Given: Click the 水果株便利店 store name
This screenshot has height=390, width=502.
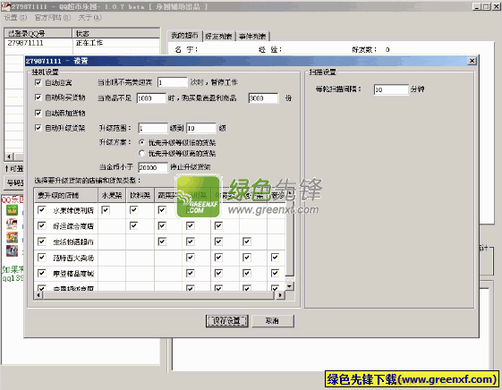Looking at the screenshot, I should (x=73, y=210).
